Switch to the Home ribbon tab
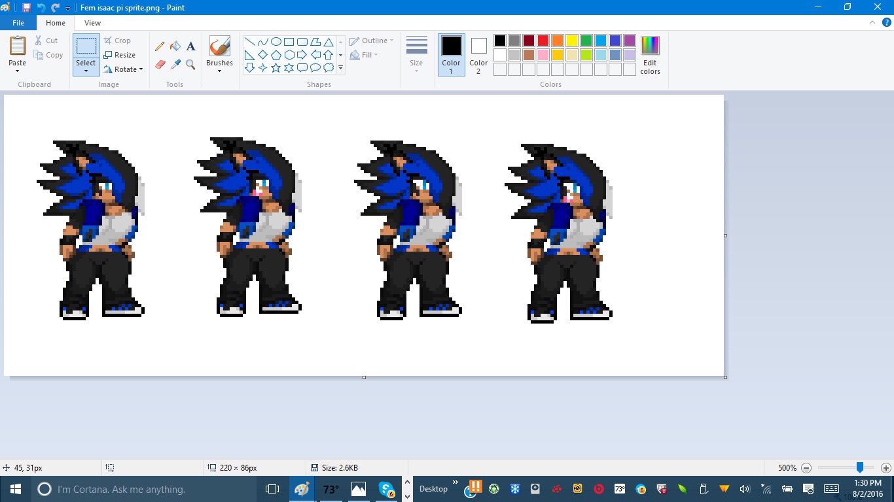The height and width of the screenshot is (502, 894). point(56,23)
